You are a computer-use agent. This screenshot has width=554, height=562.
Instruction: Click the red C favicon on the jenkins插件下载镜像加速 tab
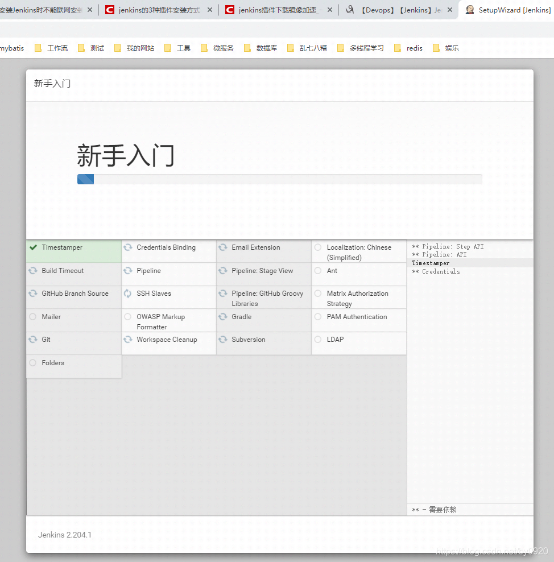point(230,10)
